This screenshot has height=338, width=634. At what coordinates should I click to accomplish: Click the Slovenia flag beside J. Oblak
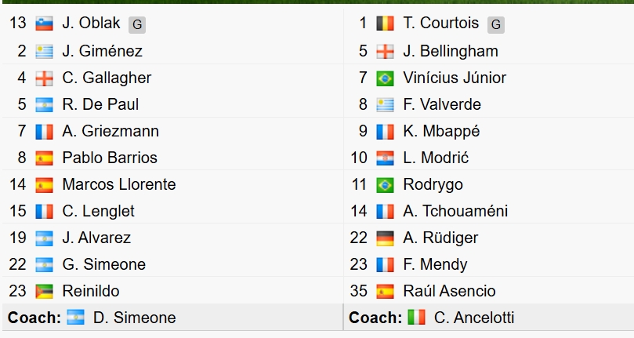point(45,24)
